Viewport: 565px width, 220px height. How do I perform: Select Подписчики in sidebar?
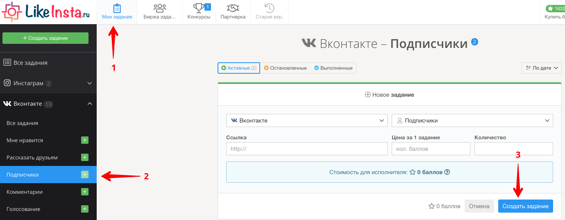click(x=48, y=175)
